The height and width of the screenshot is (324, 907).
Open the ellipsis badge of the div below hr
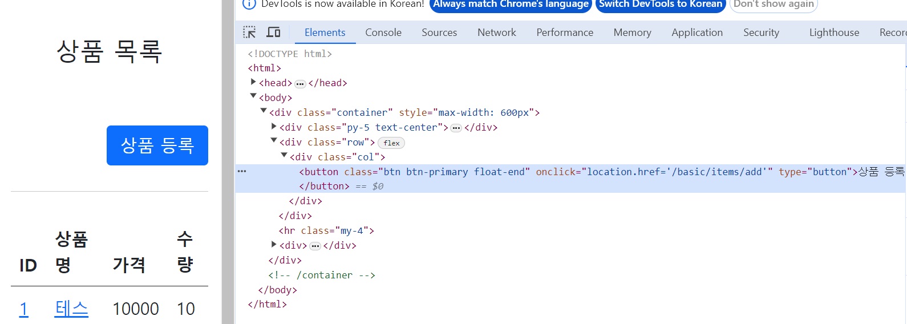coord(315,246)
